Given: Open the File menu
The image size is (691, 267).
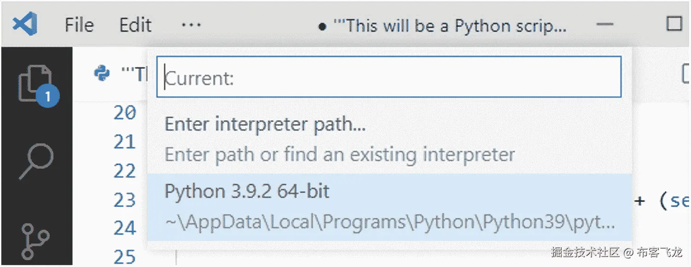Looking at the screenshot, I should (78, 25).
